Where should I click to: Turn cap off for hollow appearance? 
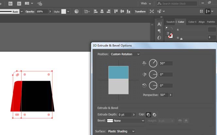coord(155,115)
